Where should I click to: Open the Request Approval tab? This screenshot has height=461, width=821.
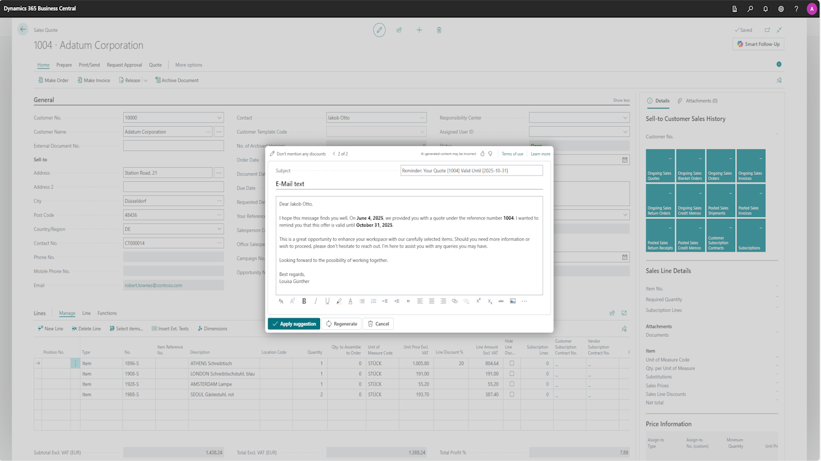tap(124, 65)
